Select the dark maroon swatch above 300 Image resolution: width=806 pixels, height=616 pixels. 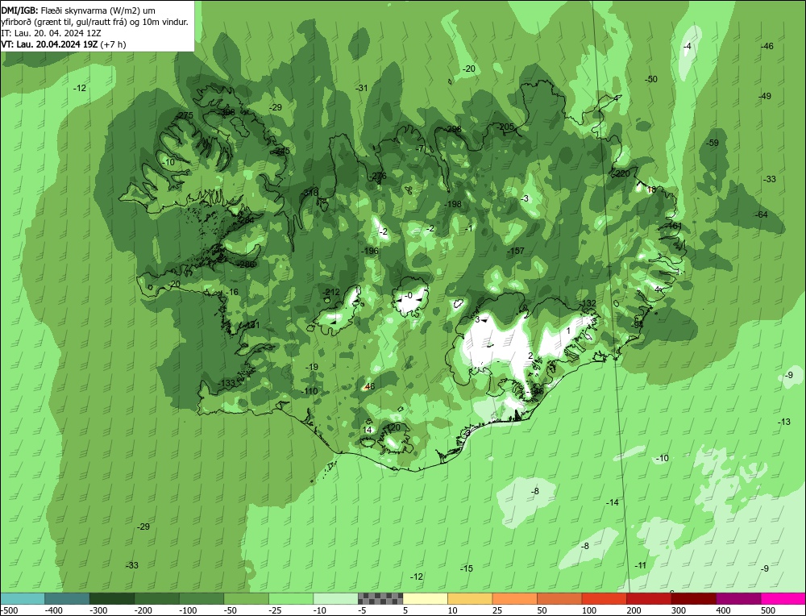point(693,598)
